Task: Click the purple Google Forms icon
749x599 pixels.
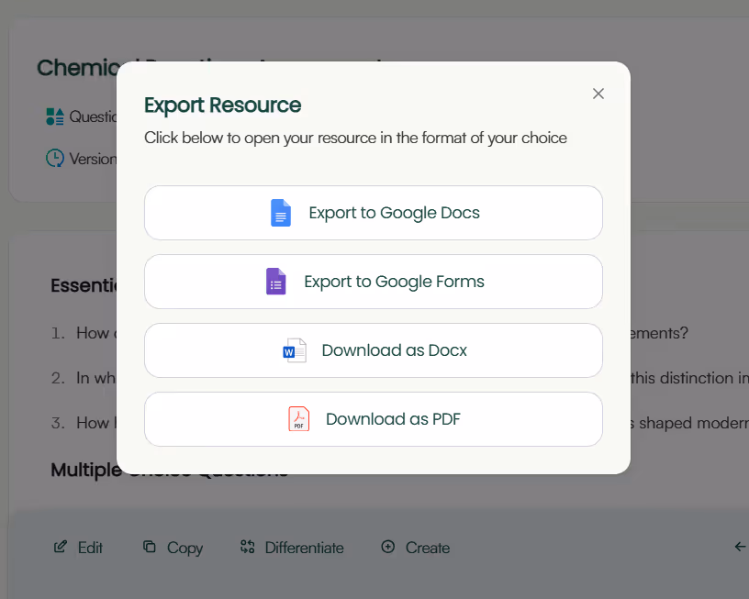Action: click(x=276, y=282)
